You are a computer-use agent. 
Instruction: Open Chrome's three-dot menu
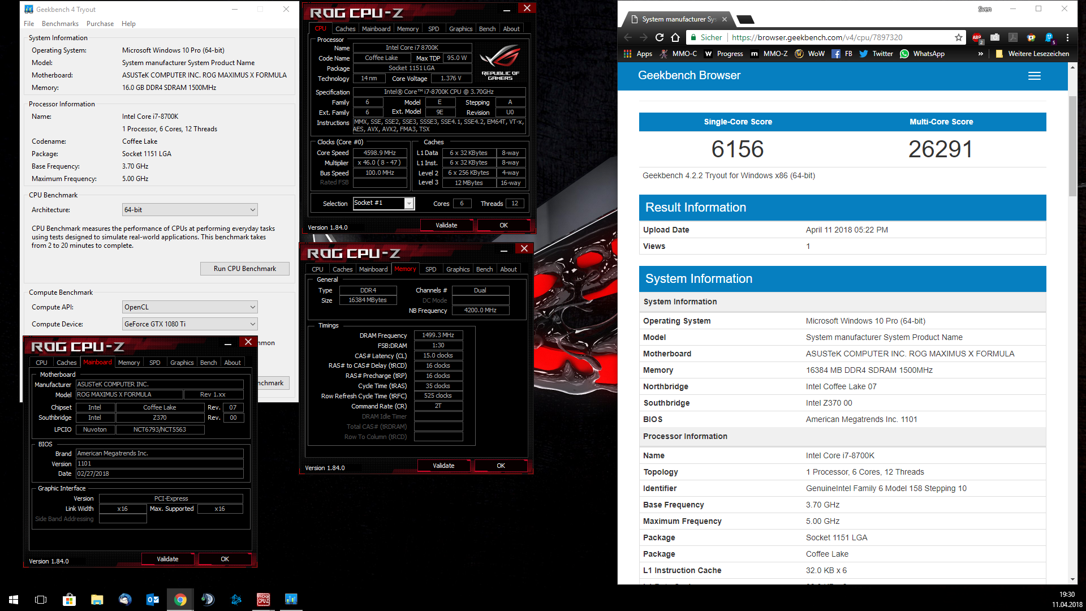(1067, 37)
